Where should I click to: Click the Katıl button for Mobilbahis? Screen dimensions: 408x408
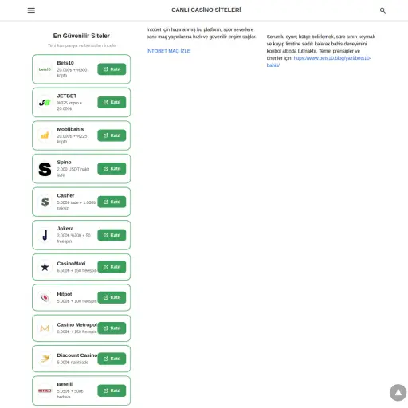tap(112, 135)
